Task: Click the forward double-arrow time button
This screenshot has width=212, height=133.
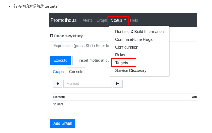Action: click(x=118, y=84)
